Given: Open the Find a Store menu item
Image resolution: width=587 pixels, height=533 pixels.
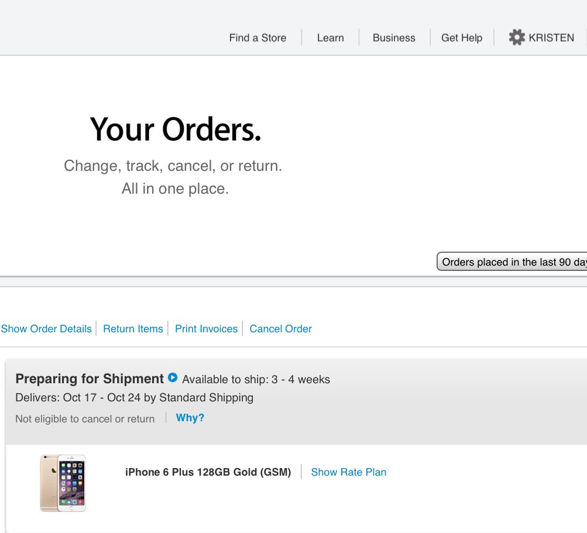Looking at the screenshot, I should tap(258, 38).
